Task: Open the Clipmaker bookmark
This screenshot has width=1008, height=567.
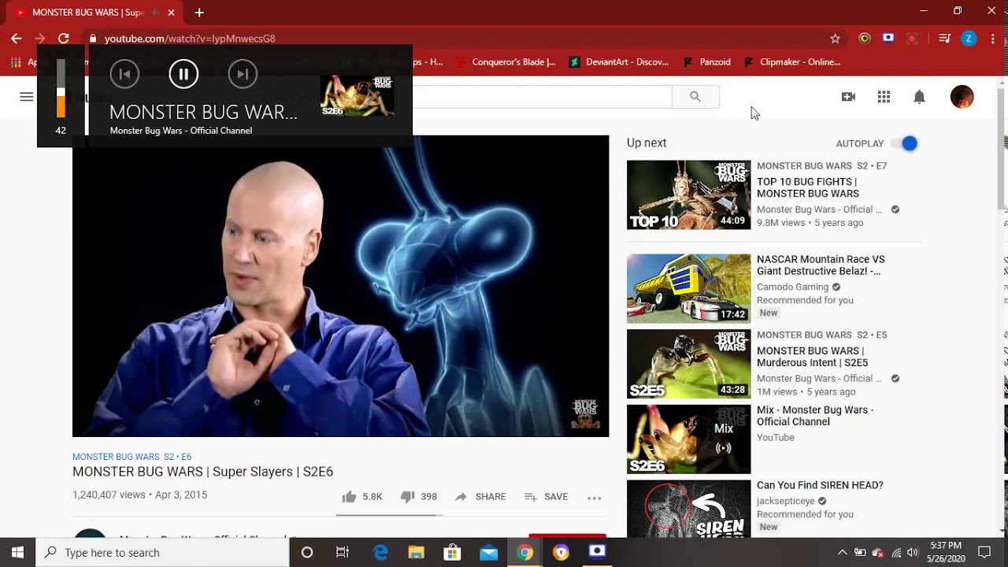Action: (x=791, y=62)
